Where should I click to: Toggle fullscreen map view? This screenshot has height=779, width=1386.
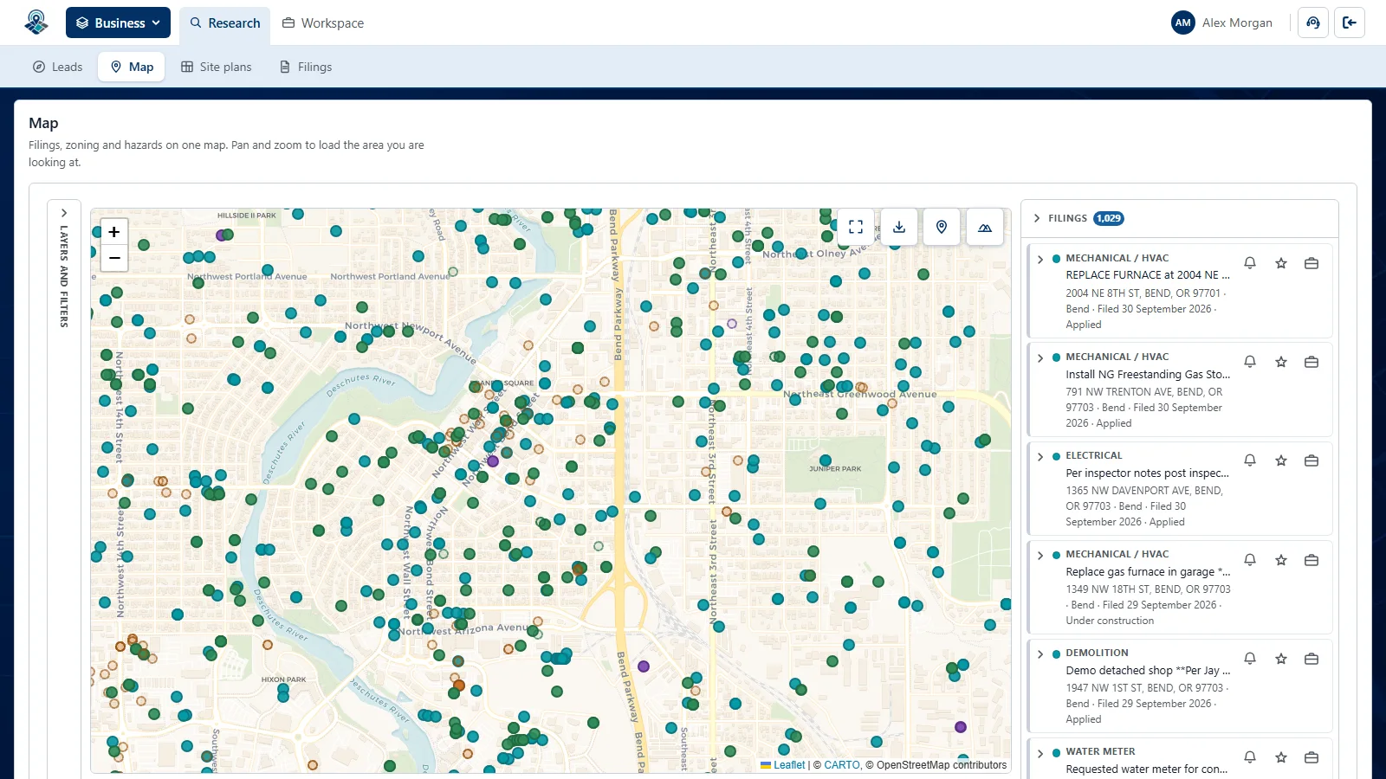point(856,227)
